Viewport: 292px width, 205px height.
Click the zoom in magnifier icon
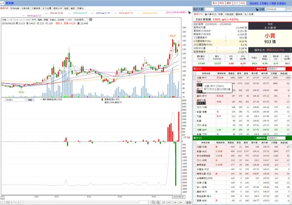pos(158,202)
